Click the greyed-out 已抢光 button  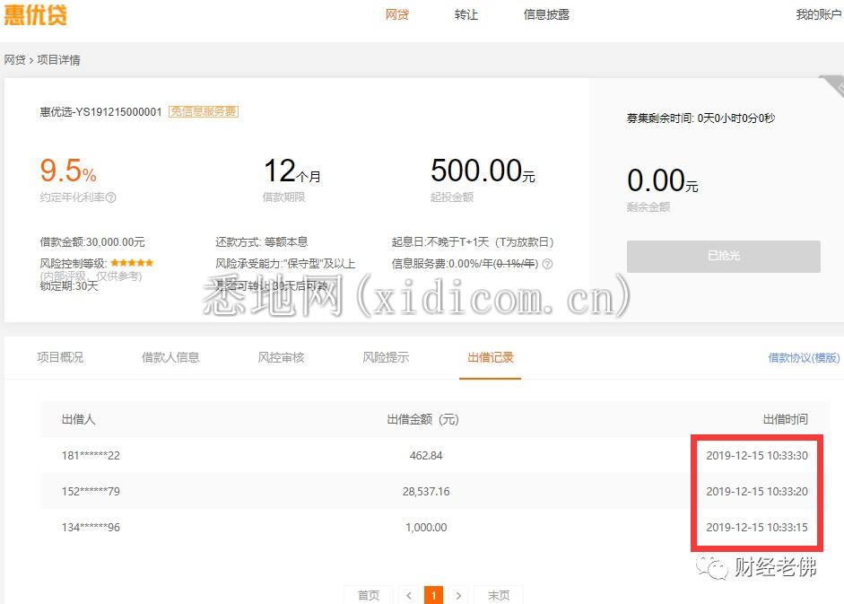tap(724, 256)
